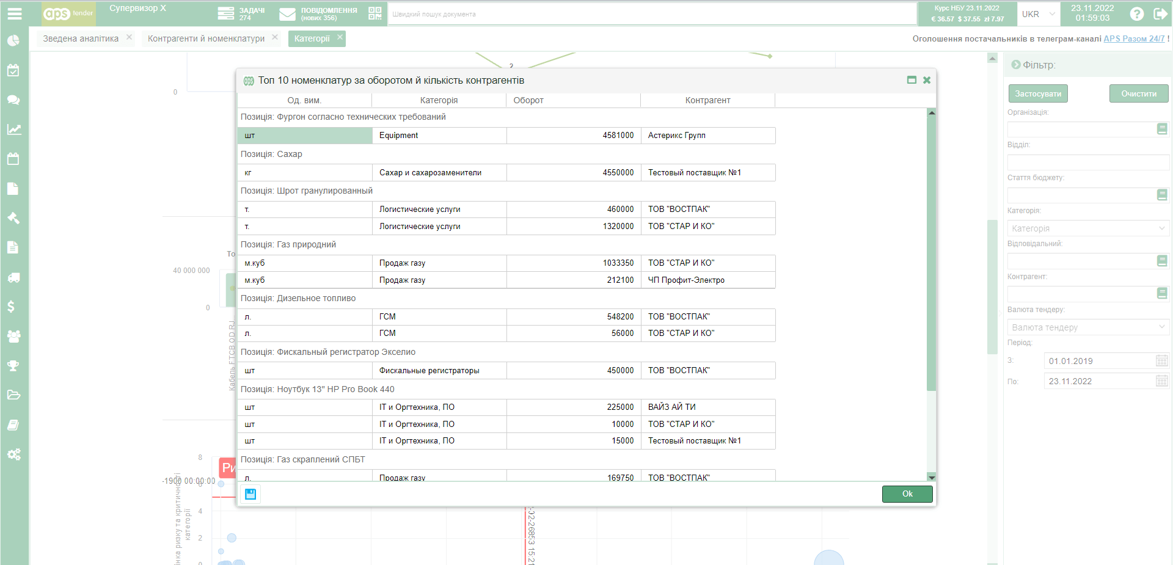Select the Equipment row cell

point(439,136)
